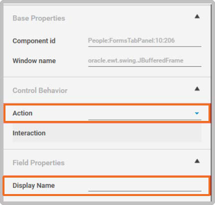The image size is (215, 205).
Task: Click the Display Name input field
Action: 145,186
